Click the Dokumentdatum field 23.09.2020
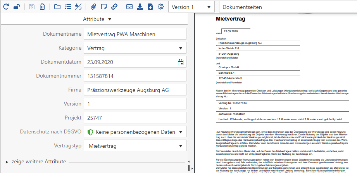 pyautogui.click(x=135, y=62)
